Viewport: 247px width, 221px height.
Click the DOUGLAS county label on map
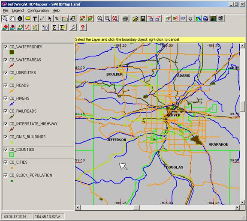(x=175, y=167)
